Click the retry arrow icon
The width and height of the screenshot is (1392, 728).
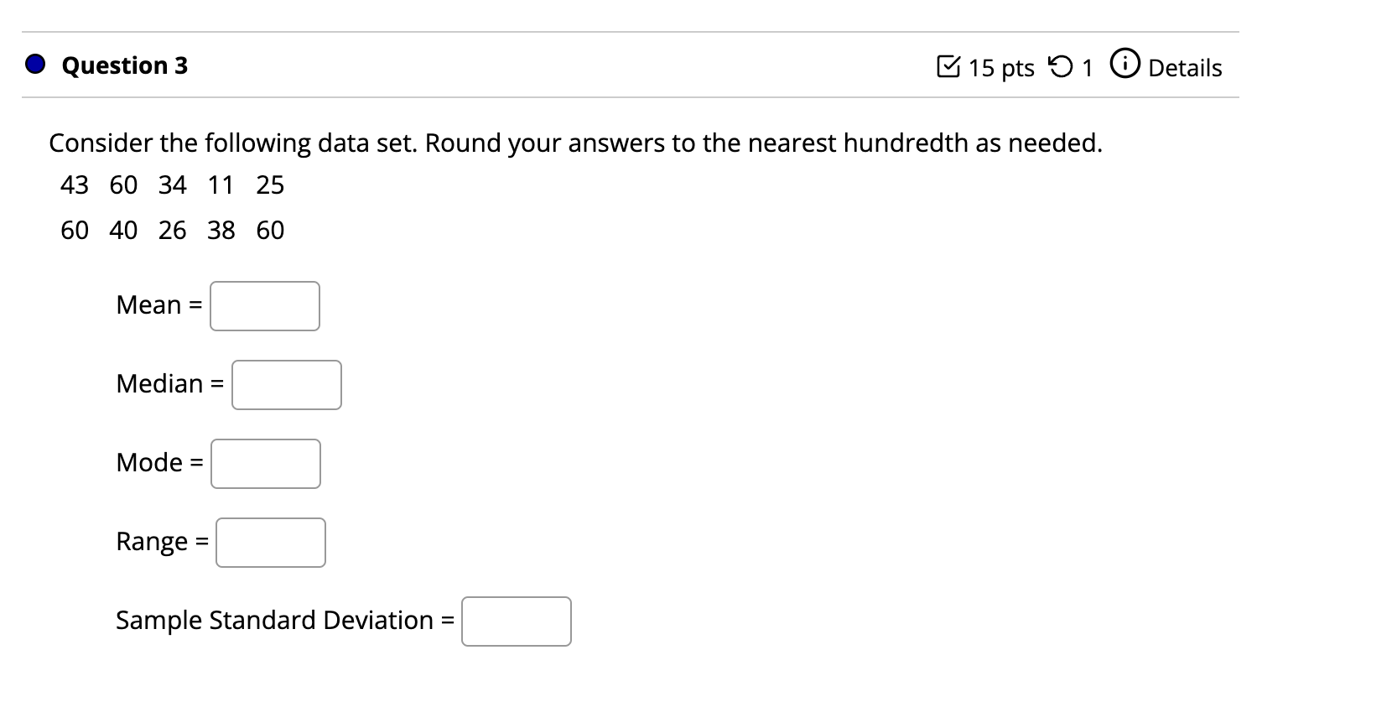click(1061, 66)
